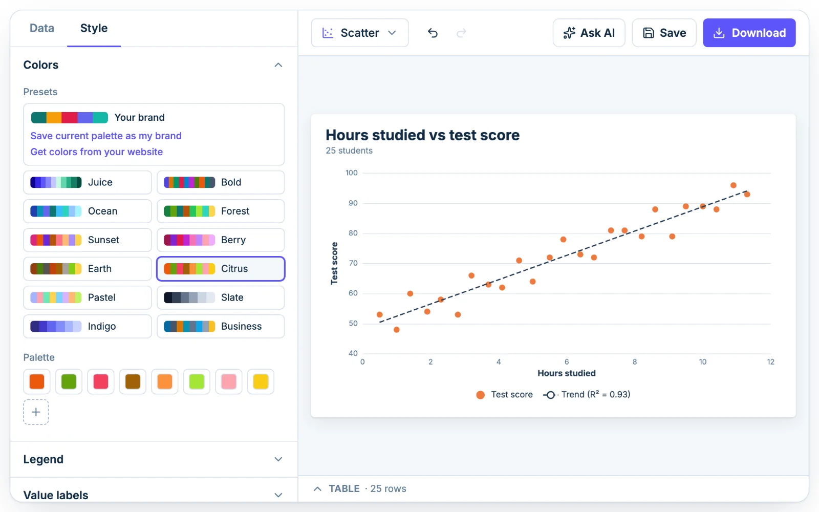Viewport: 819px width, 512px height.
Task: Edit the dark green palette swatch
Action: pos(69,381)
